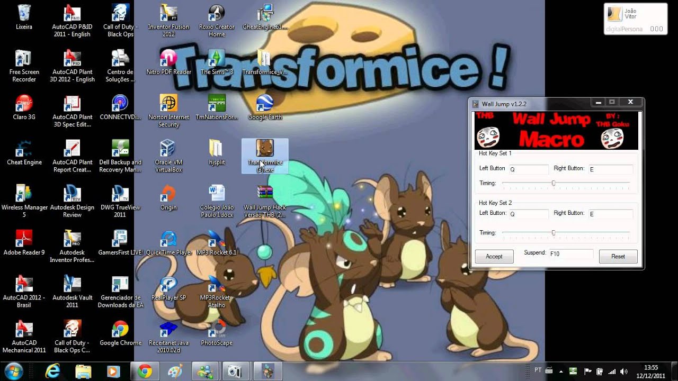Select the Autodesk Design Review icon
Viewport: 678px width, 381px height.
tap(72, 202)
